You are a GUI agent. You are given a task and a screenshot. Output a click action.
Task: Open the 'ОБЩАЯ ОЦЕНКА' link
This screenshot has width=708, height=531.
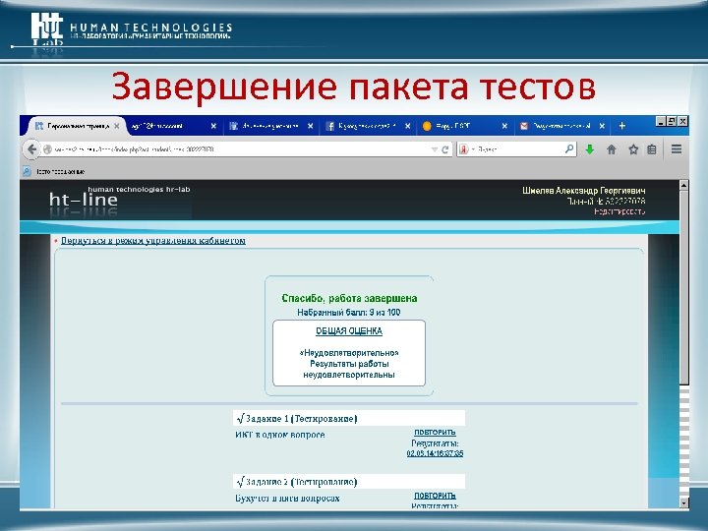point(349,331)
